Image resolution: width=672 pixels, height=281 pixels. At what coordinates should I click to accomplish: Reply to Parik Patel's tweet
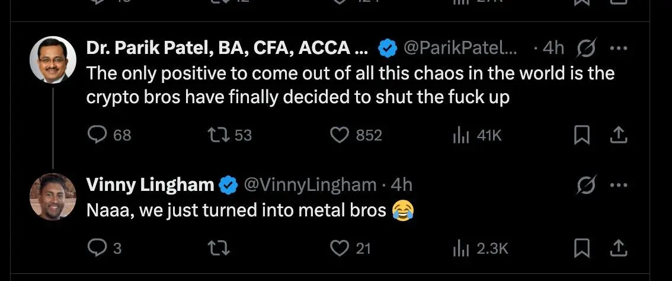(x=97, y=135)
